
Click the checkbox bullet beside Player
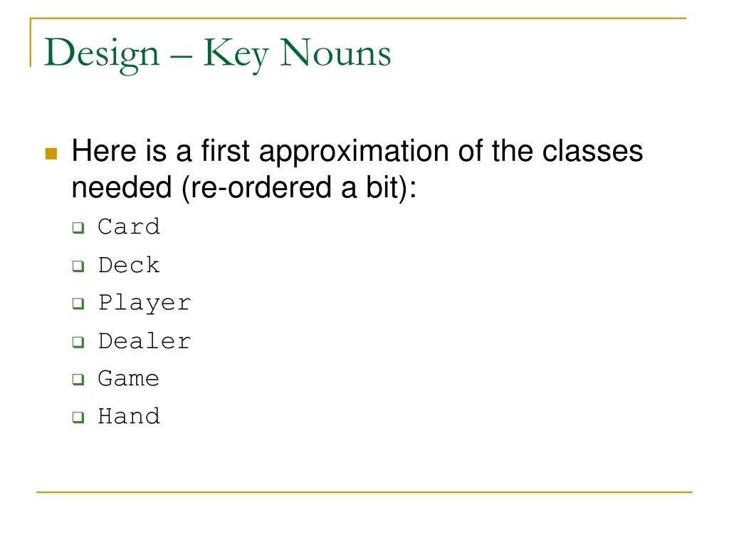(78, 303)
